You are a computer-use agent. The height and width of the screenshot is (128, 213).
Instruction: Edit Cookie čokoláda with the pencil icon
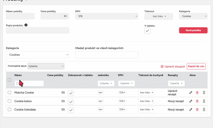[191, 109]
